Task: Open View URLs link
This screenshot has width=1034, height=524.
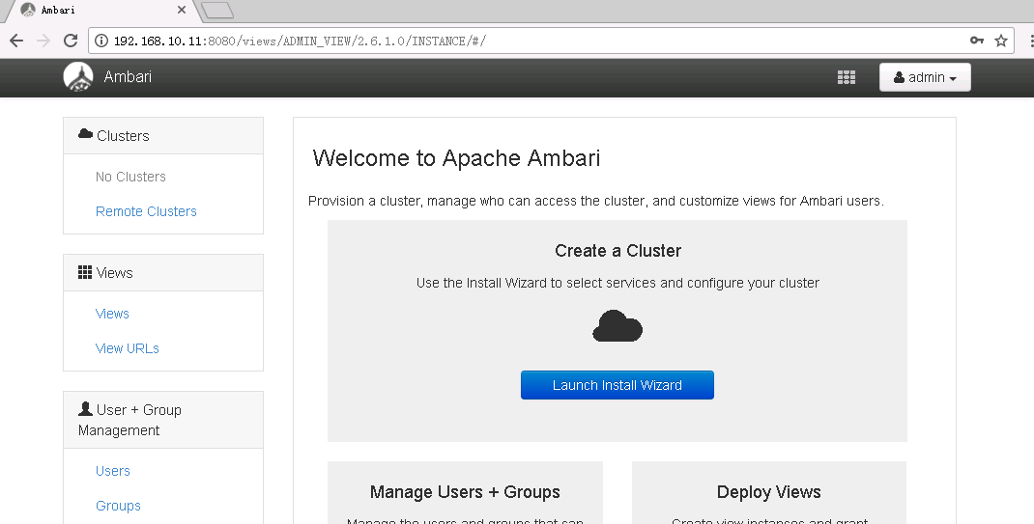Action: coord(128,348)
